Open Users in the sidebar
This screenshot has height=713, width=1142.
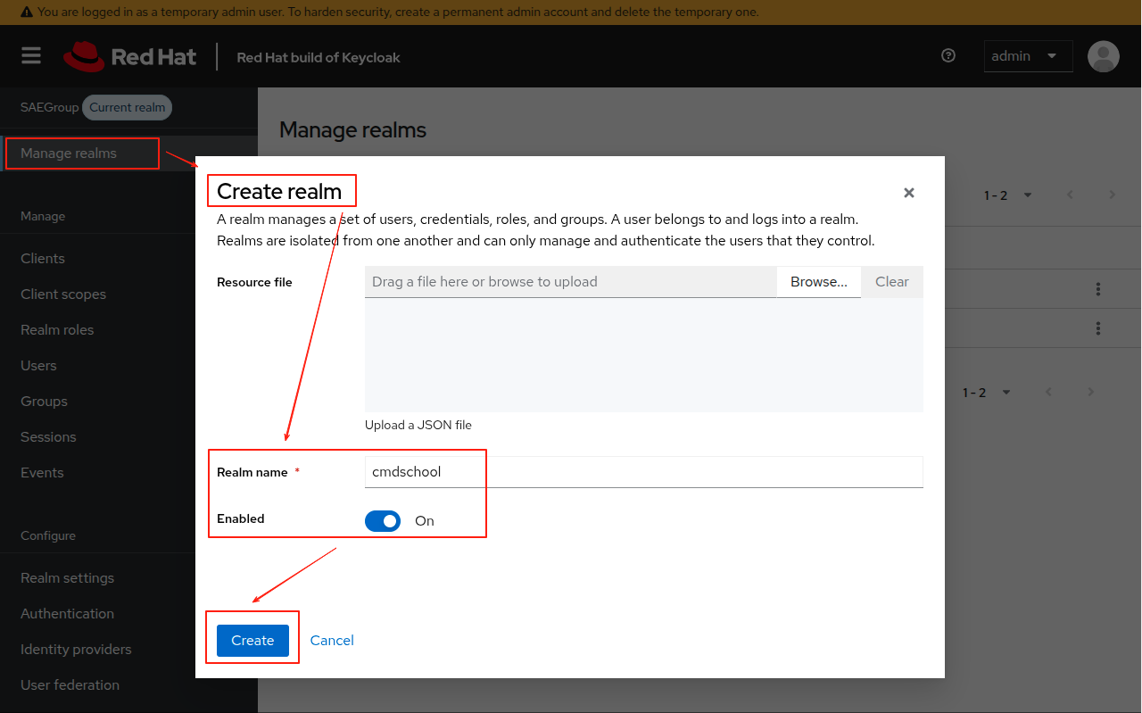click(38, 366)
